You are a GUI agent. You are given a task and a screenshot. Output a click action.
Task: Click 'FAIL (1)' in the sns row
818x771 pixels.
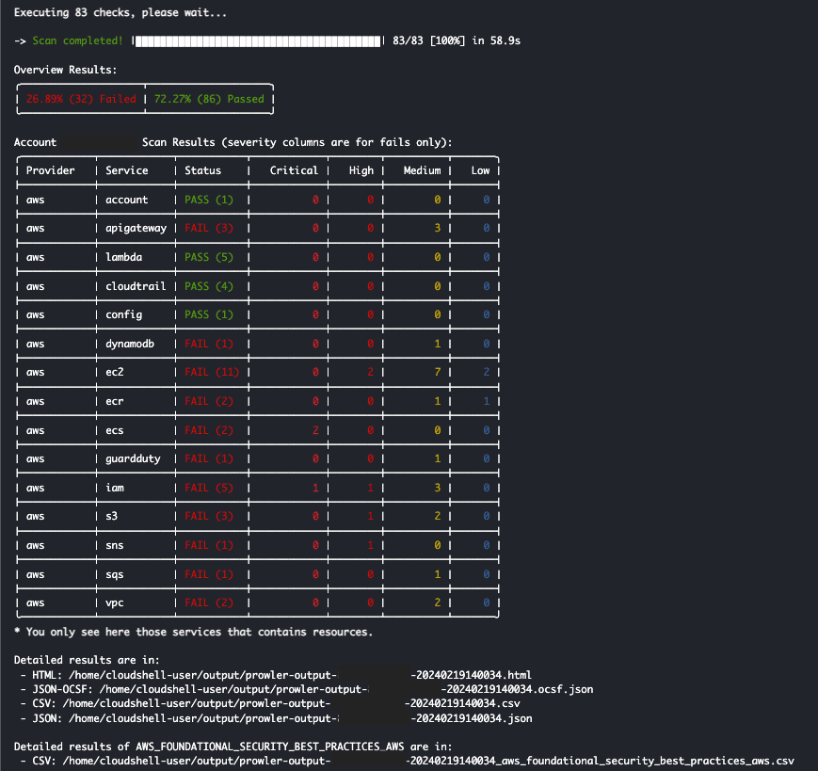click(209, 545)
